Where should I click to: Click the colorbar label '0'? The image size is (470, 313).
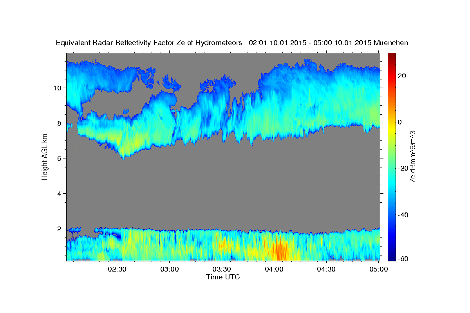tap(399, 122)
